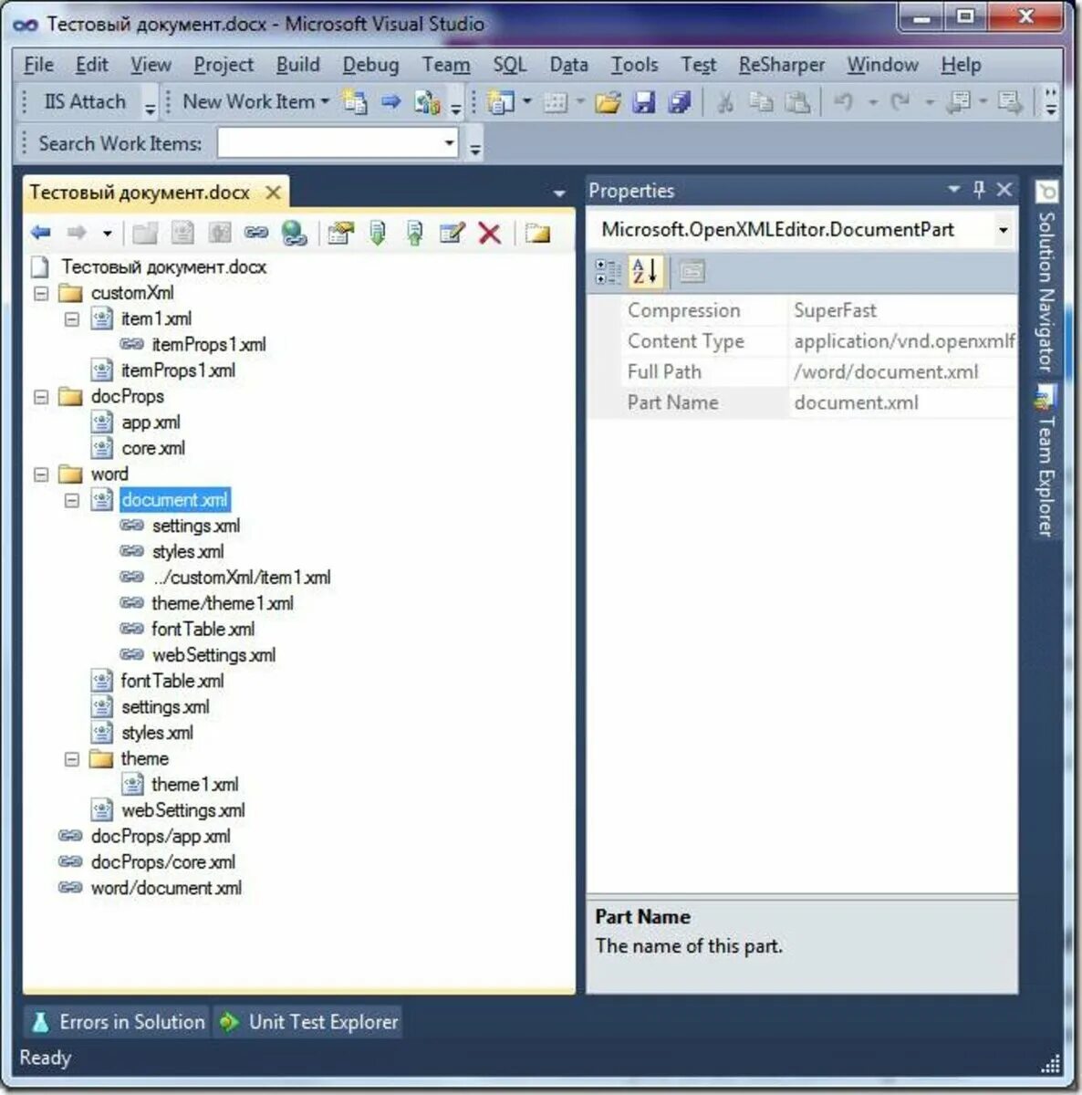Click the New Project icon in toolbar

click(x=501, y=102)
